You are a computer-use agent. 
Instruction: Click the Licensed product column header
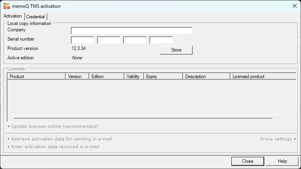click(x=263, y=76)
